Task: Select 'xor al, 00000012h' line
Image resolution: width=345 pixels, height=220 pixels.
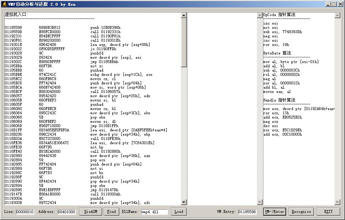Action: coord(282,83)
